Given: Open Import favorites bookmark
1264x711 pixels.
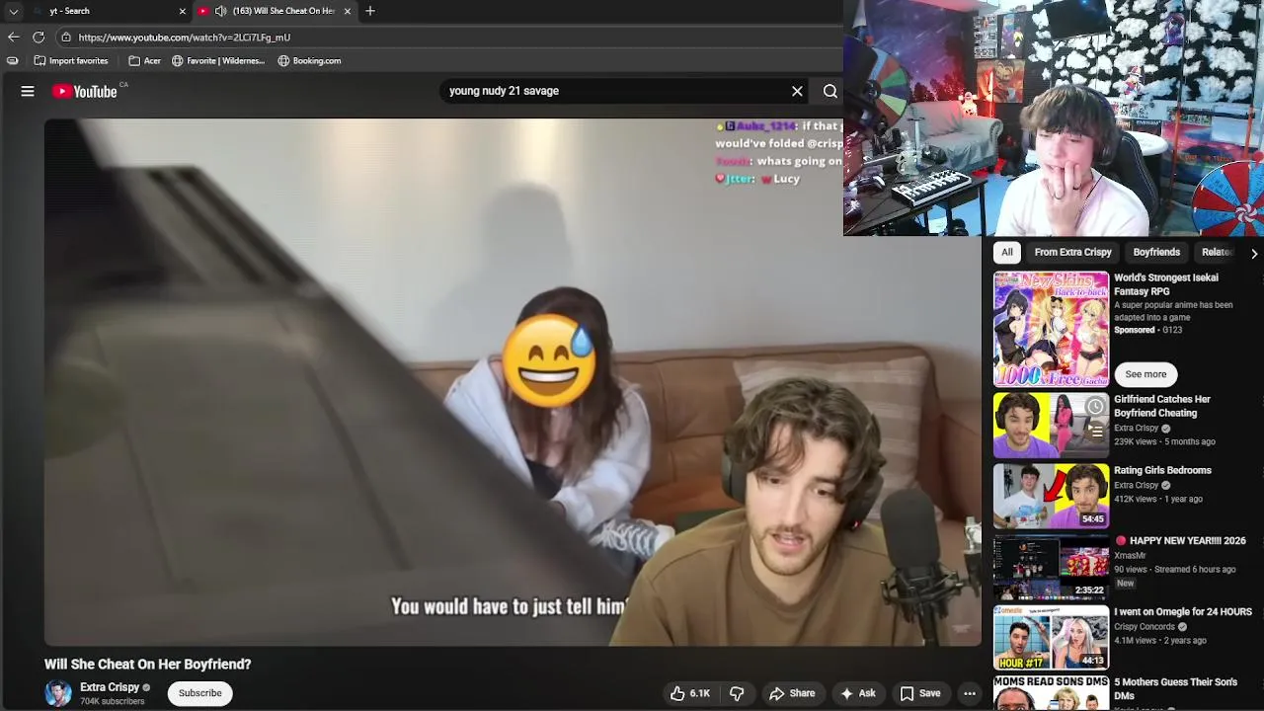Looking at the screenshot, I should click(71, 60).
